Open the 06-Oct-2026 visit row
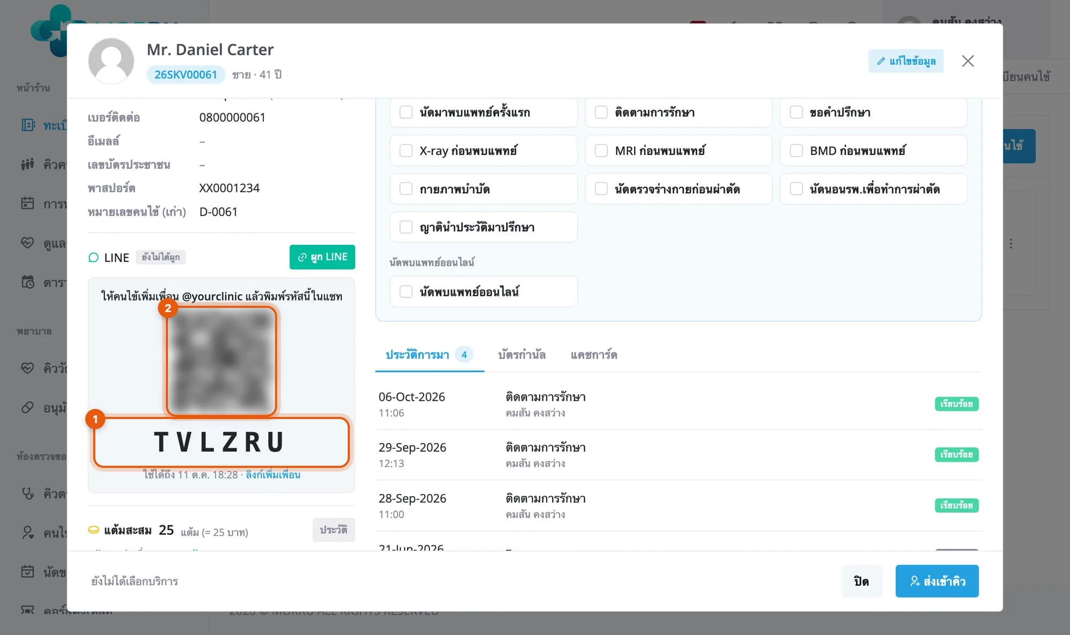Screen dimensions: 1070x635 point(678,404)
